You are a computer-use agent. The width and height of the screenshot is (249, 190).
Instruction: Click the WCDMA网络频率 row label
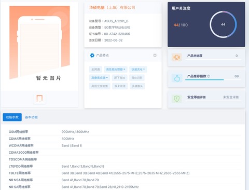click(21, 145)
